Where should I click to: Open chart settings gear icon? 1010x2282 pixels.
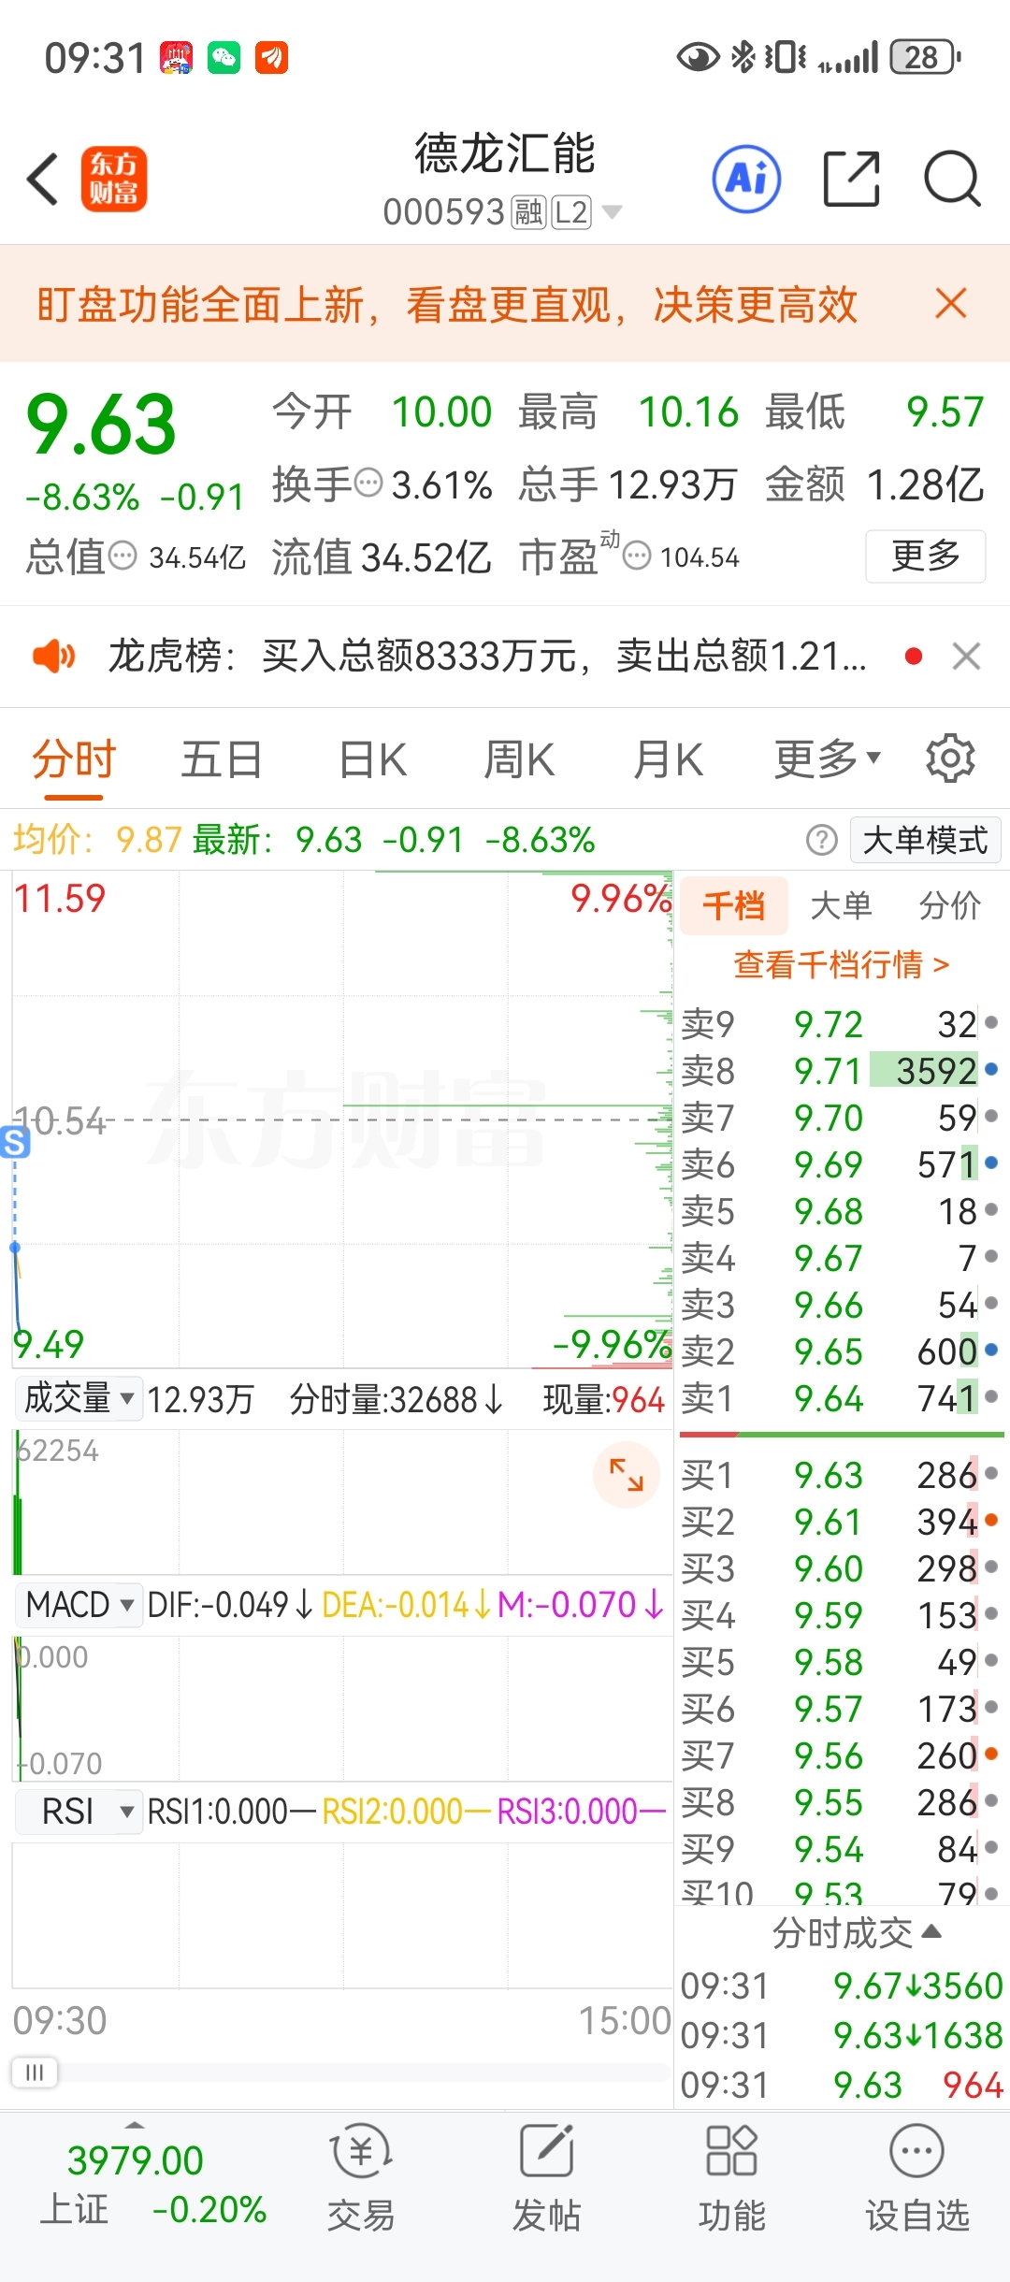pos(950,758)
